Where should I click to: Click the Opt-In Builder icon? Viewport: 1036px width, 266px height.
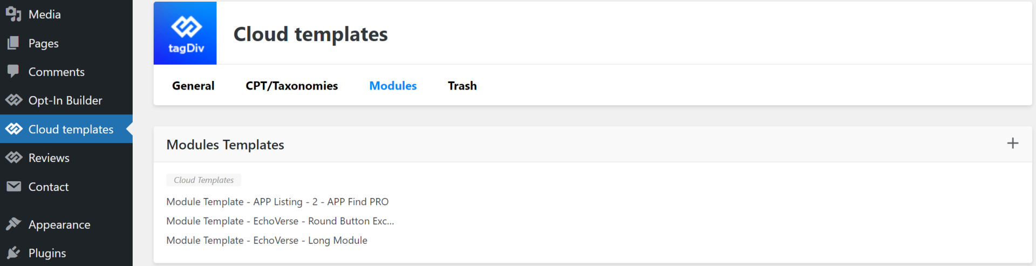point(13,100)
